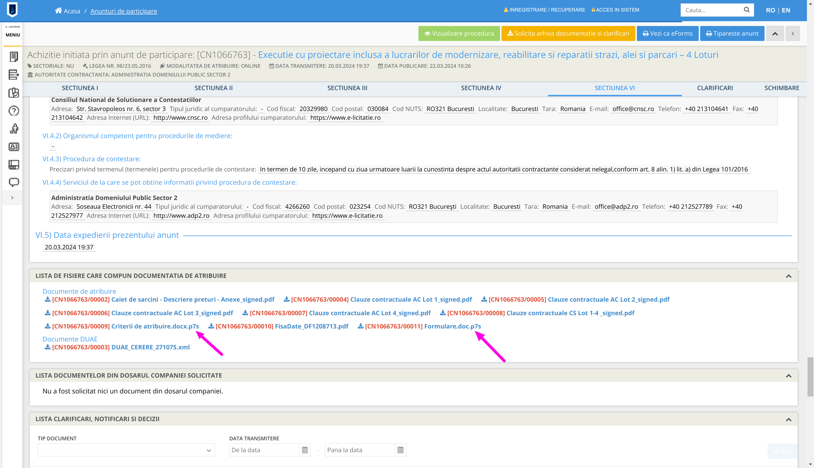This screenshot has width=814, height=468.
Task: Click the Vizualizare procedura button
Action: coord(459,33)
